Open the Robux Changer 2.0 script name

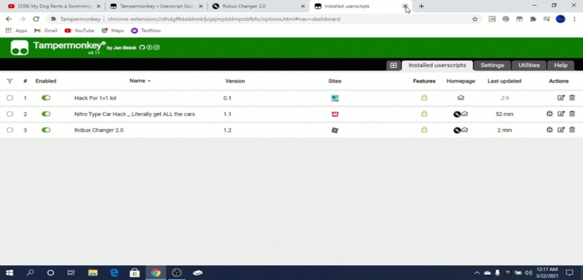tap(99, 130)
